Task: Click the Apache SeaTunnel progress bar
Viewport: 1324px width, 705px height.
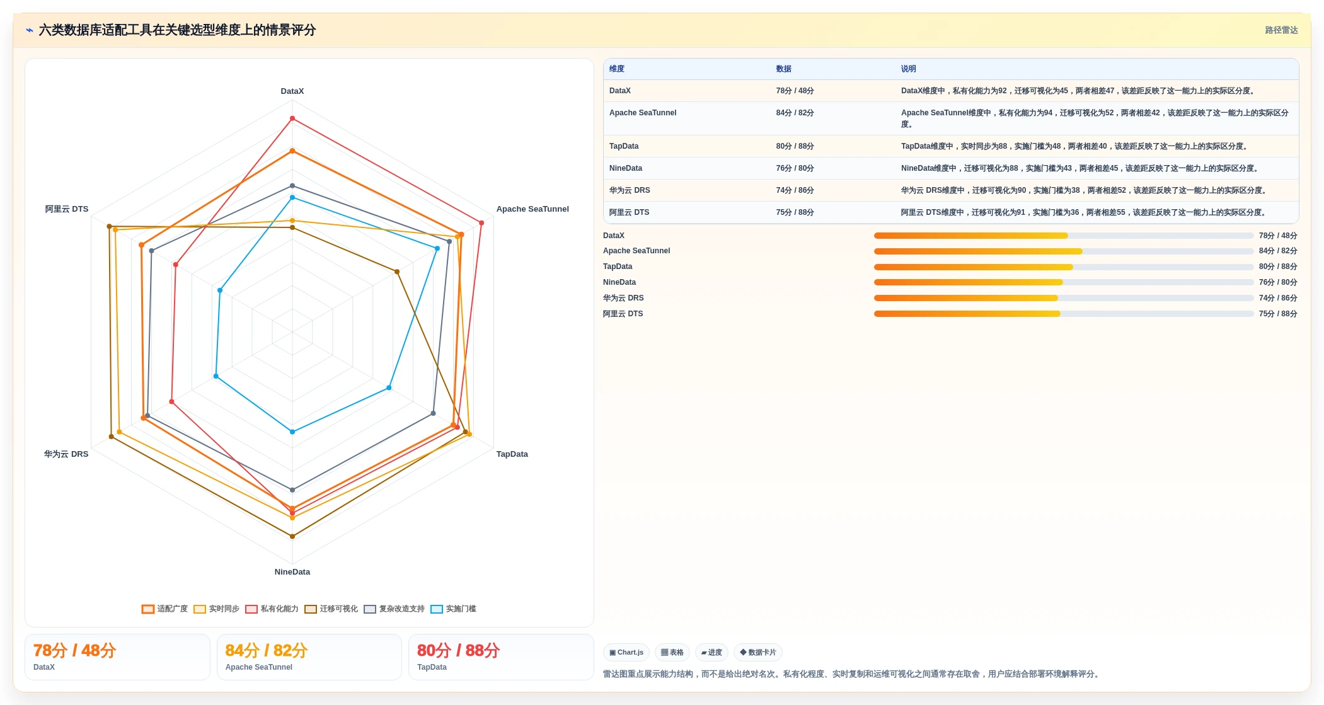Action: click(x=1064, y=251)
